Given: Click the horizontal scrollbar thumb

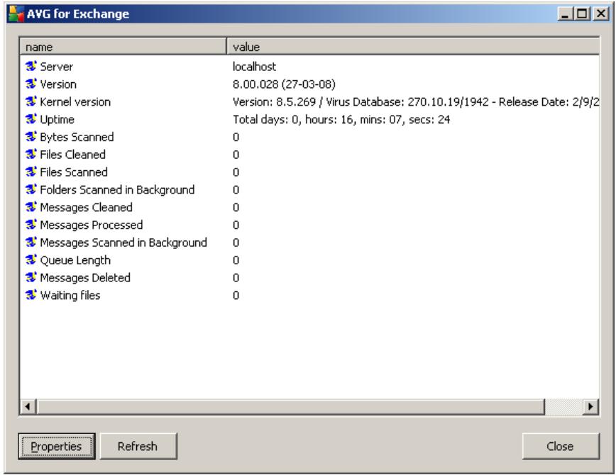Looking at the screenshot, I should tap(291, 406).
